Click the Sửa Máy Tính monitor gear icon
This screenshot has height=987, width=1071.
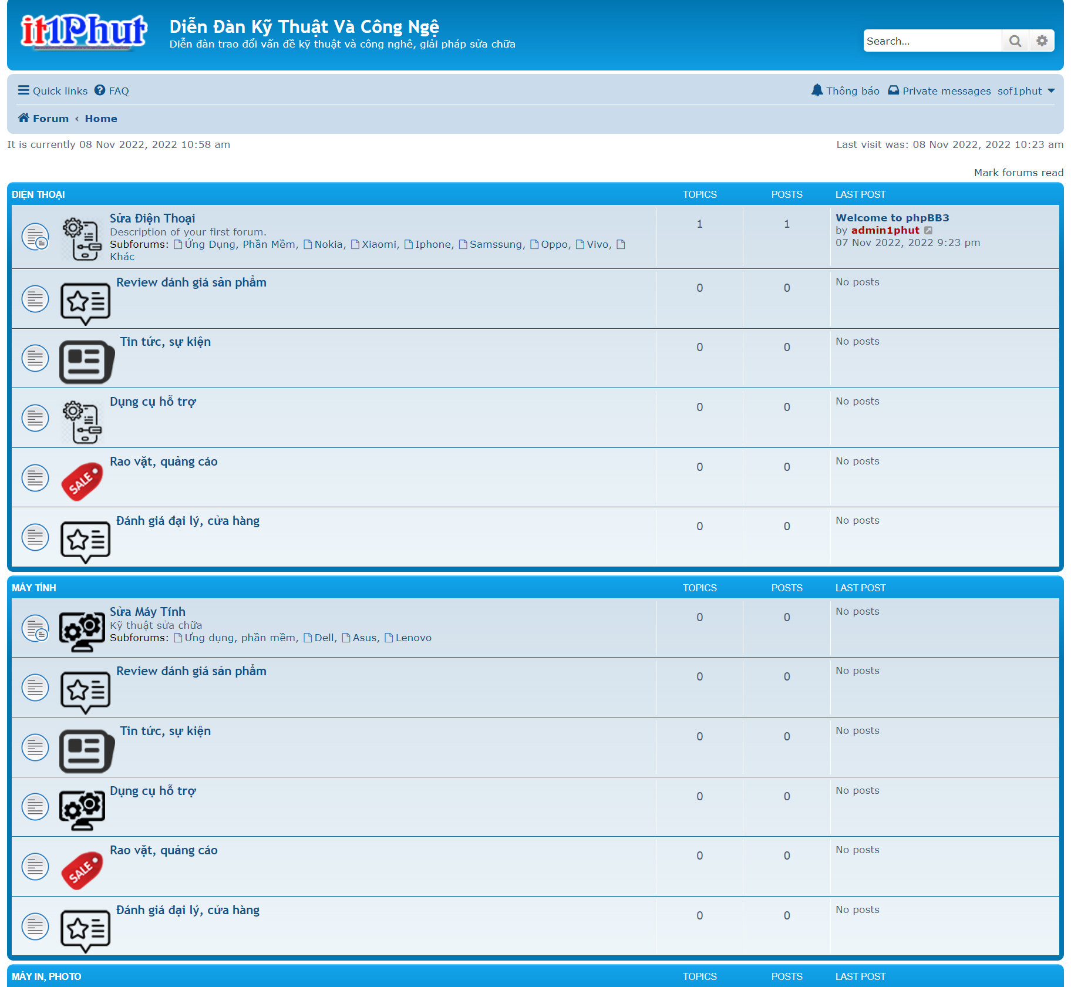click(x=82, y=630)
